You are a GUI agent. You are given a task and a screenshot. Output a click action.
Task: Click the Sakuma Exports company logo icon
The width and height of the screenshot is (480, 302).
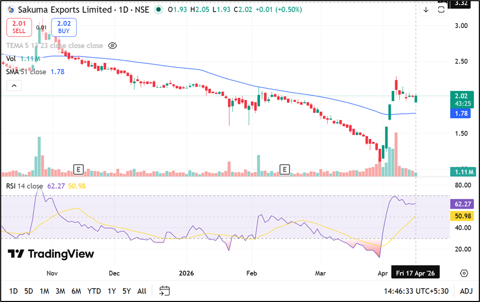click(x=11, y=10)
